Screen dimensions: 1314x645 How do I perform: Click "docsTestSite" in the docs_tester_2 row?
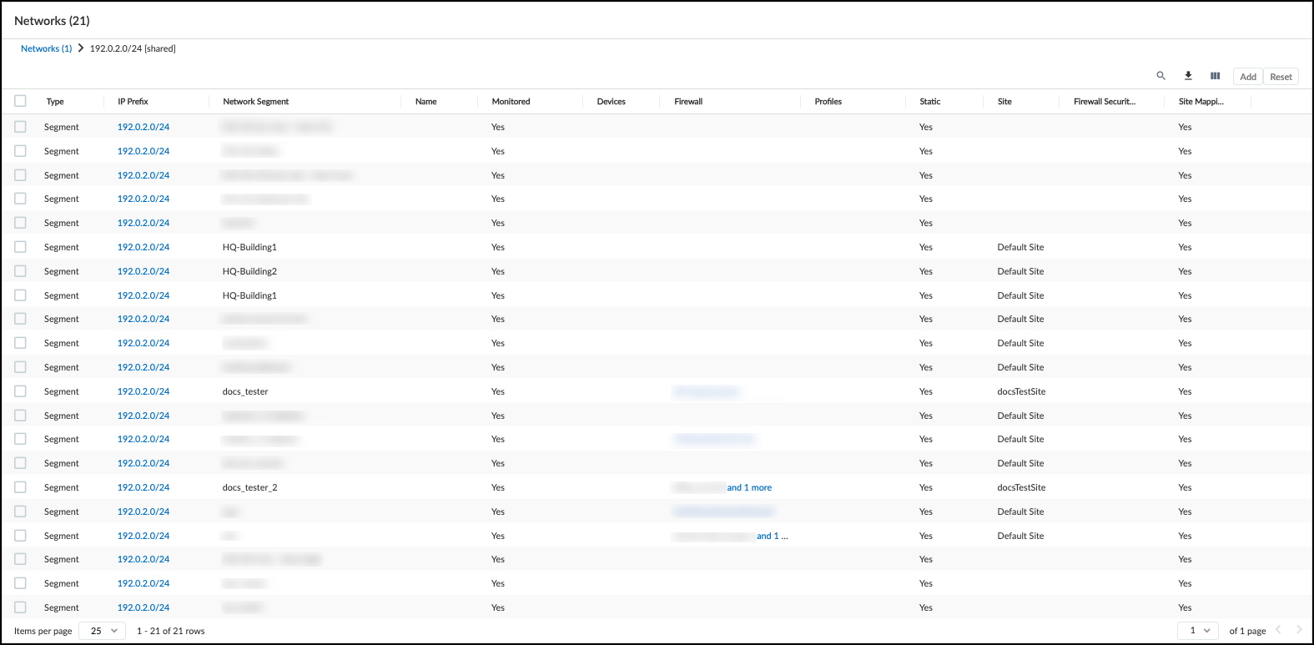click(1021, 487)
